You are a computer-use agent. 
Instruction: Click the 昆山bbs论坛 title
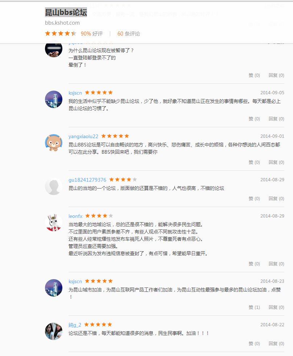pyautogui.click(x=66, y=12)
